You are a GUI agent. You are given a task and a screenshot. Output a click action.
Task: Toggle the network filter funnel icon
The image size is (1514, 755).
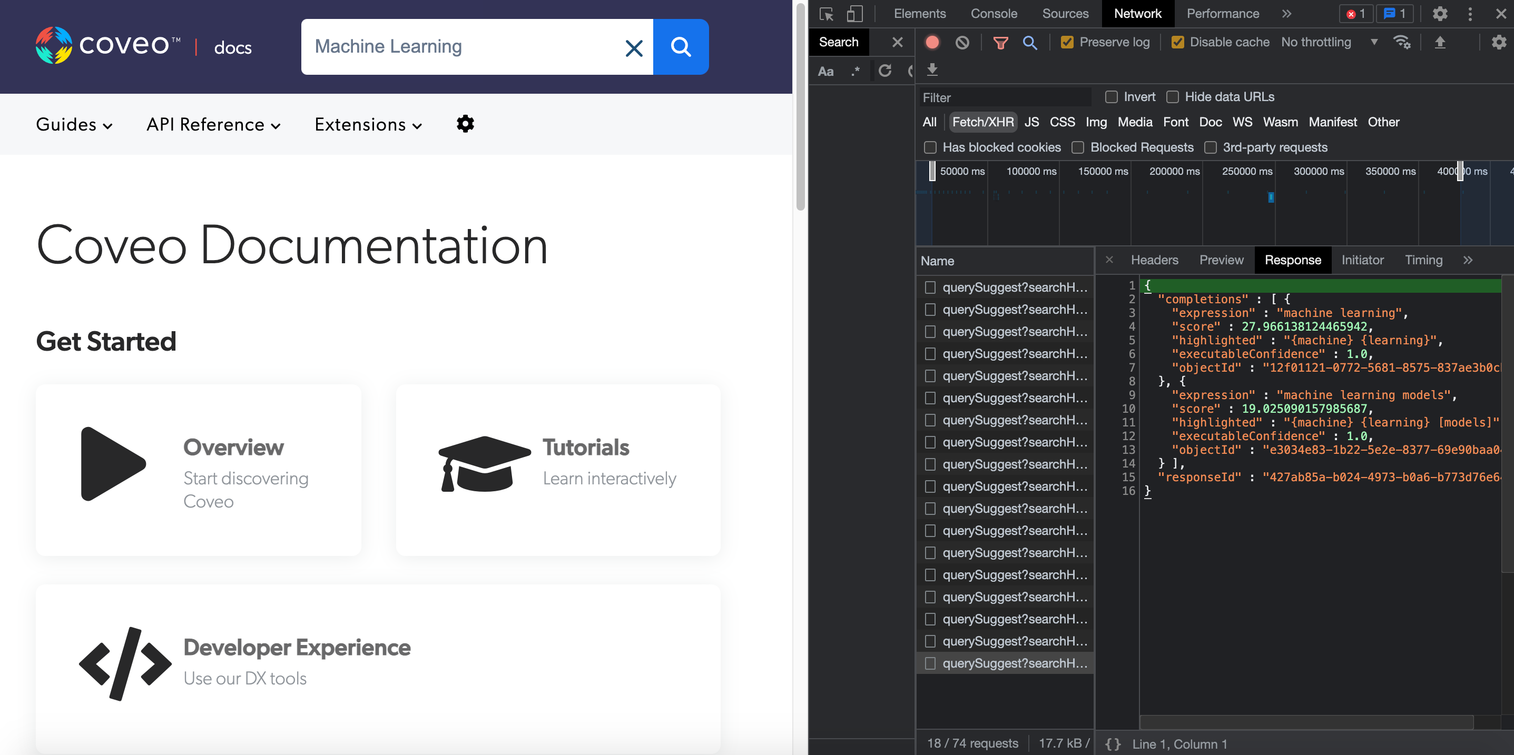tap(1000, 42)
